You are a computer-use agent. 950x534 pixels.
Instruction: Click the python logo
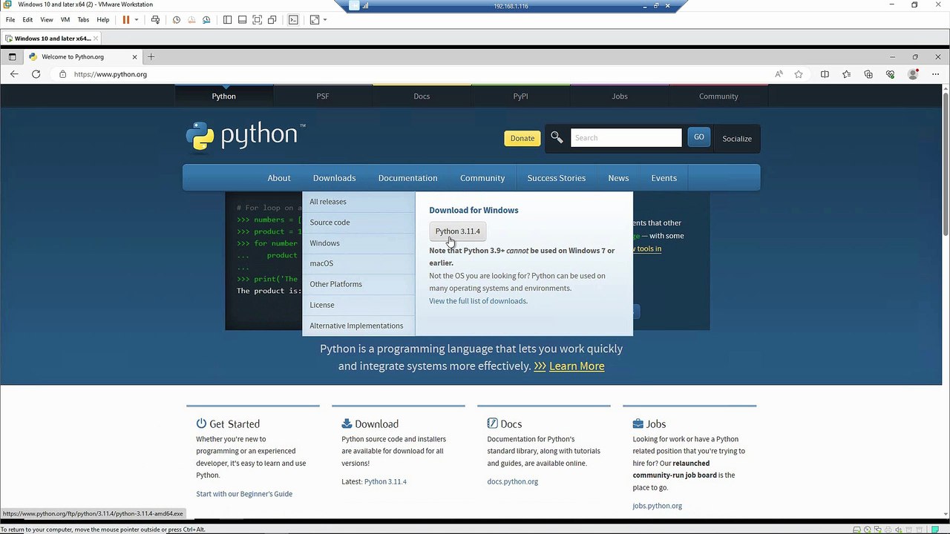pos(245,136)
